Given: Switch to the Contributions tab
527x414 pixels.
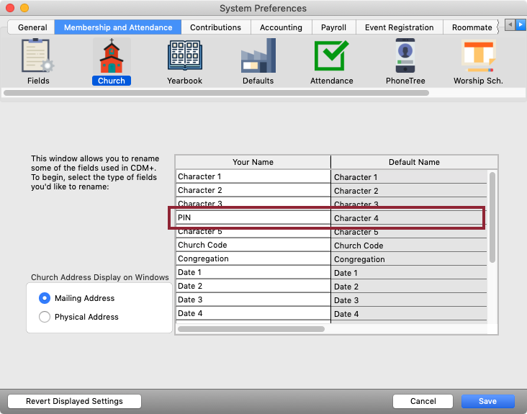Looking at the screenshot, I should (215, 27).
